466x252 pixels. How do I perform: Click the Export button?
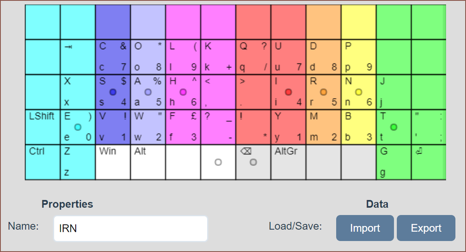(426, 228)
